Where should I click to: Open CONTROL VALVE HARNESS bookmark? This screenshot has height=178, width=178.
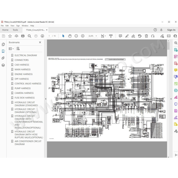pos(28,84)
